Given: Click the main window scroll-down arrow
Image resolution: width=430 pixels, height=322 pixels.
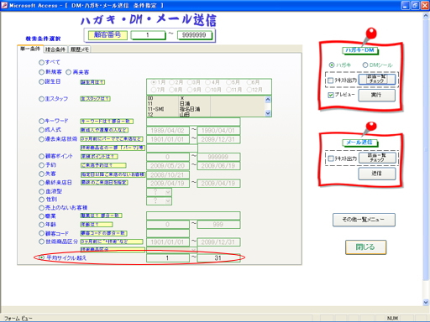Looking at the screenshot, I should [426, 302].
